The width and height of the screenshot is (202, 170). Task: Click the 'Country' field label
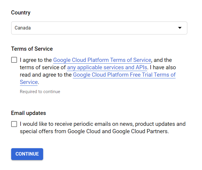tap(21, 13)
